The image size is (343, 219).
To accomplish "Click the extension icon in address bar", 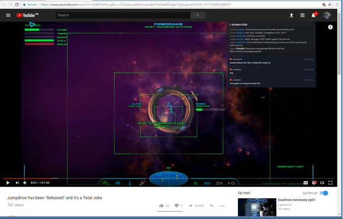I will click(324, 5).
